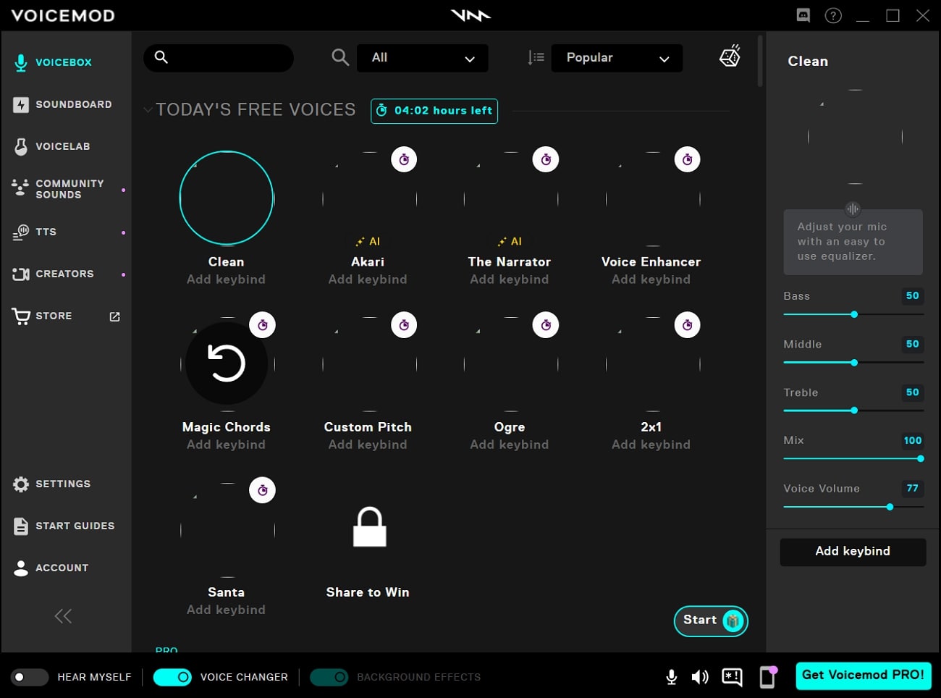
Task: Open Voicelab in sidebar
Action: [52, 146]
